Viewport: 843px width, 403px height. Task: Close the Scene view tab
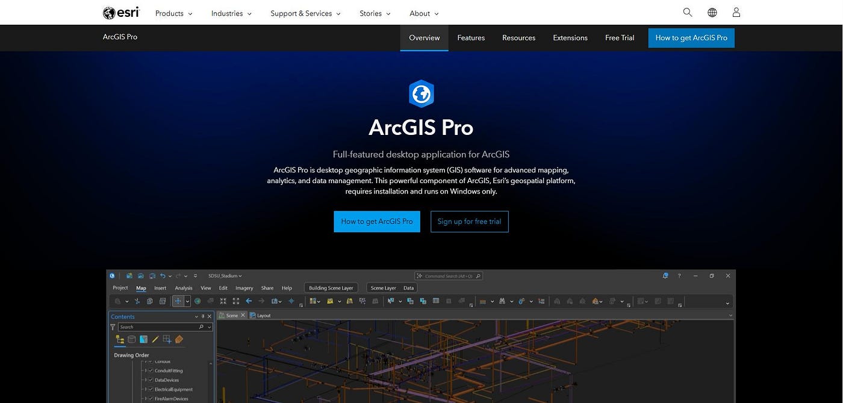click(243, 316)
